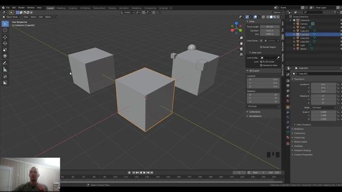Click the green Y axis on navigation gizmo
The image size is (342, 192).
point(240,30)
